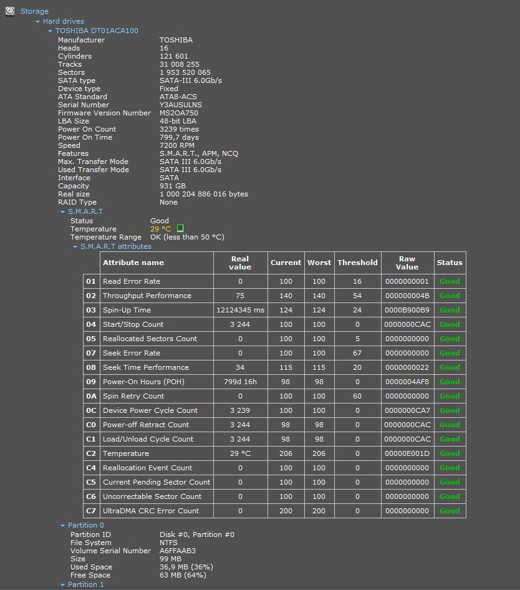This screenshot has height=590, width=520.
Task: Click Power On Count 3239 times
Action: 179,129
